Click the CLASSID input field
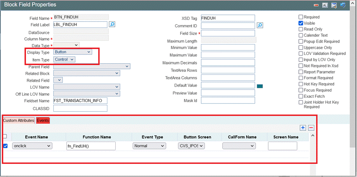This screenshot has height=177, width=357. pyautogui.click(x=80, y=109)
